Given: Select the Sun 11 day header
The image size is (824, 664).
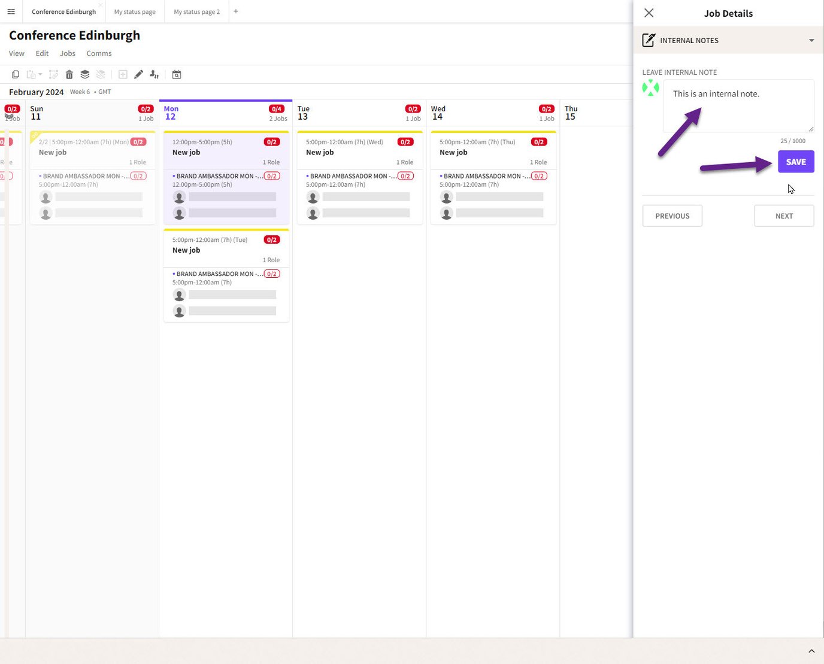Looking at the screenshot, I should click(92, 113).
